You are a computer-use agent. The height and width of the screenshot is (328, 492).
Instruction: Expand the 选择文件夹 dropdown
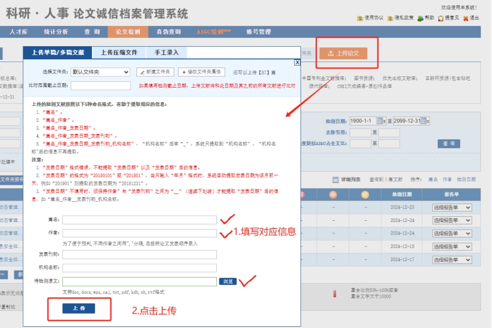click(x=100, y=72)
